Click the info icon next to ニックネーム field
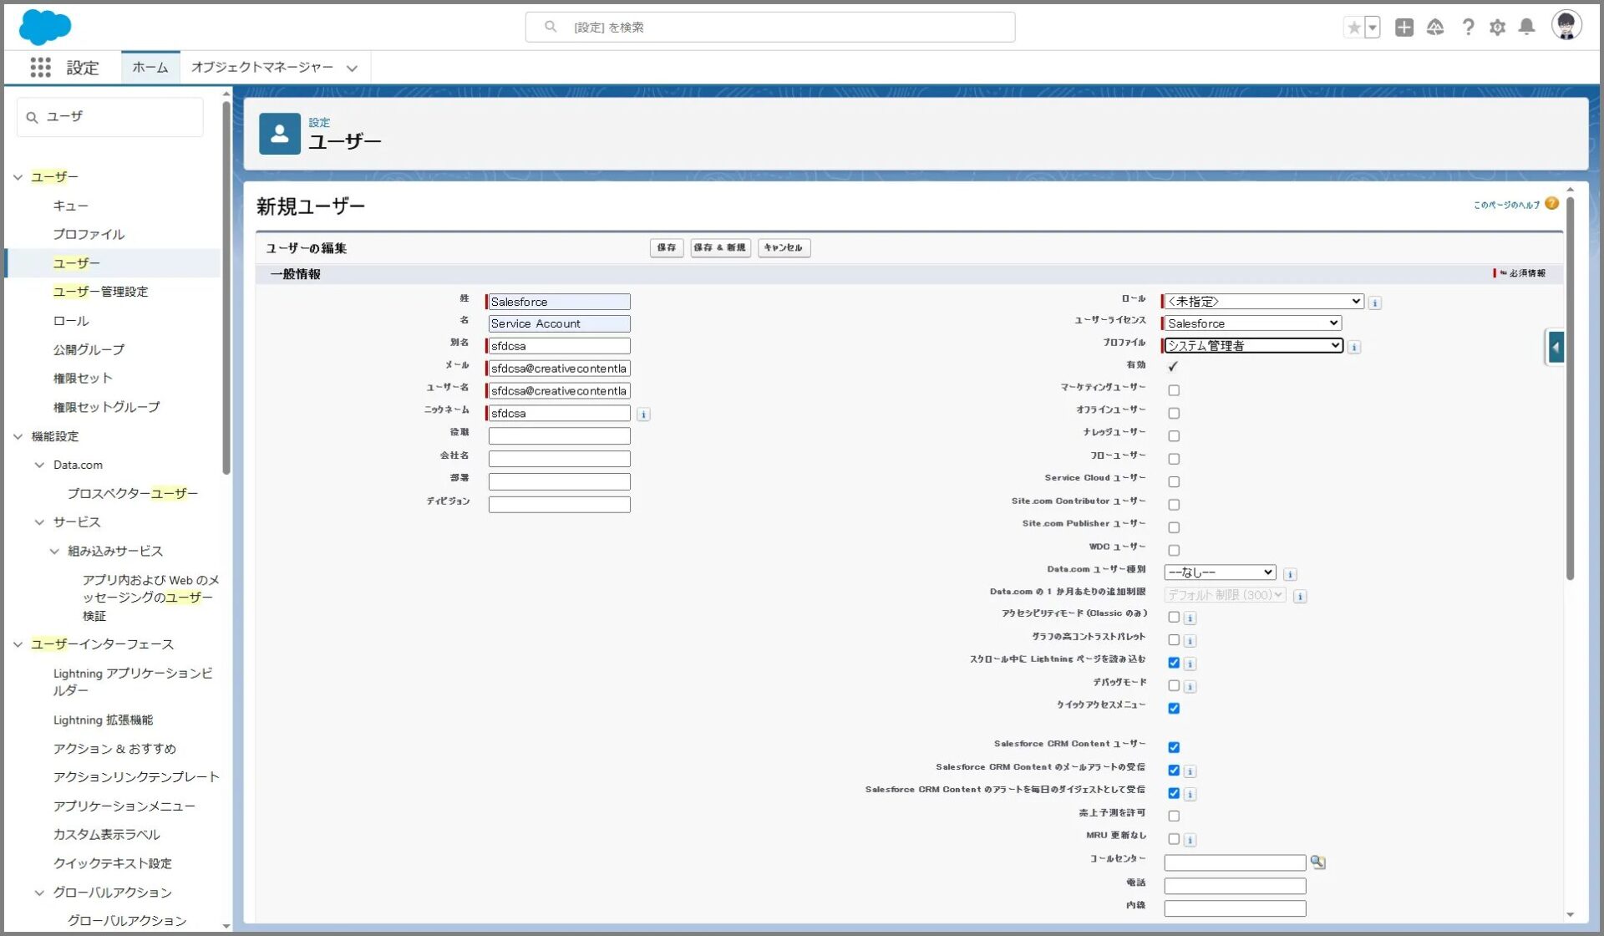This screenshot has width=1604, height=936. pyautogui.click(x=643, y=415)
